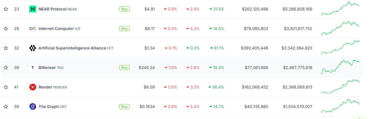Click the Artificial Superintelligence Alliance logo
The image size is (372, 119).
33,48
